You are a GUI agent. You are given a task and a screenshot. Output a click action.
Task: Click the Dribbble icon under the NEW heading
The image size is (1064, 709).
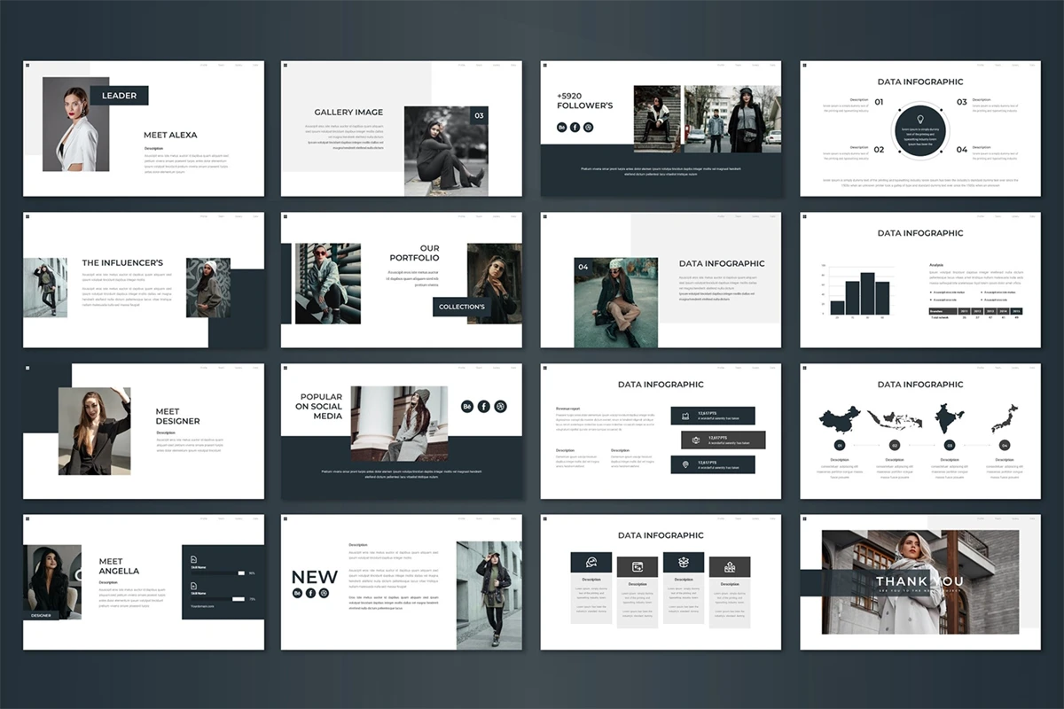tap(324, 593)
